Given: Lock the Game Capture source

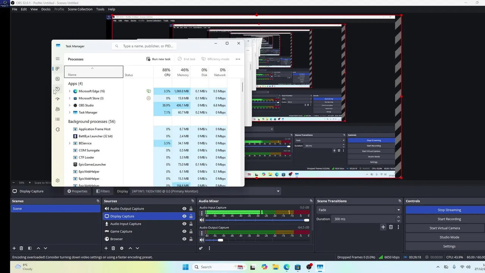Looking at the screenshot, I should tap(191, 231).
